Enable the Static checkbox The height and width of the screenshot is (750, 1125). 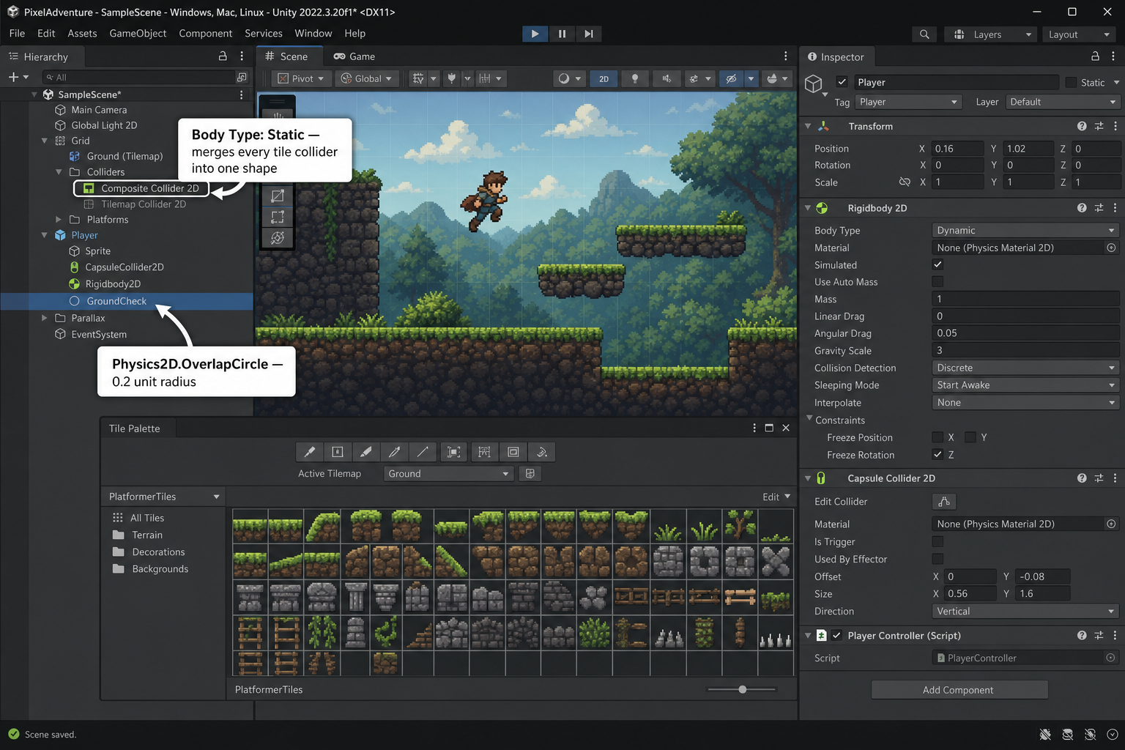pos(1071,83)
